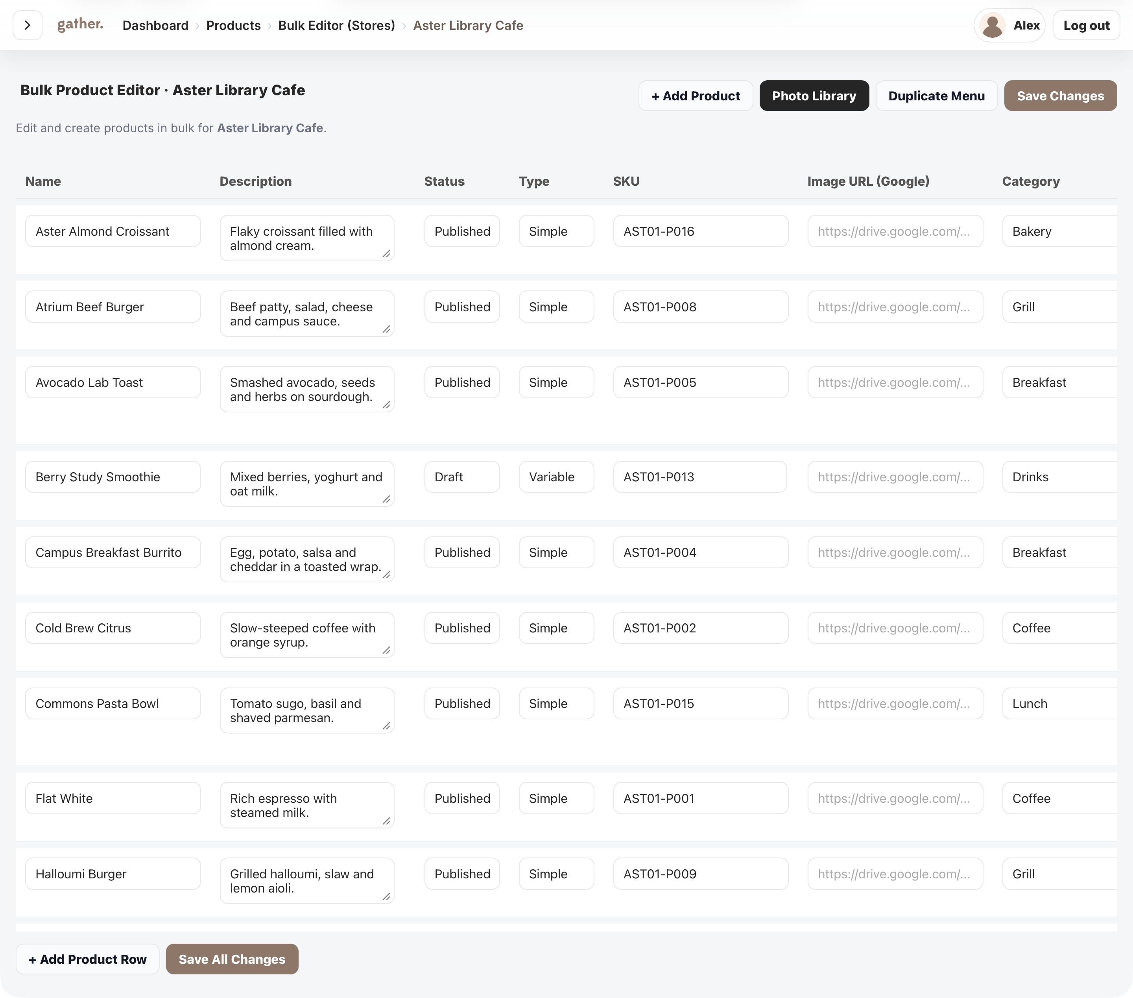Click the Drinks category field

point(1060,477)
